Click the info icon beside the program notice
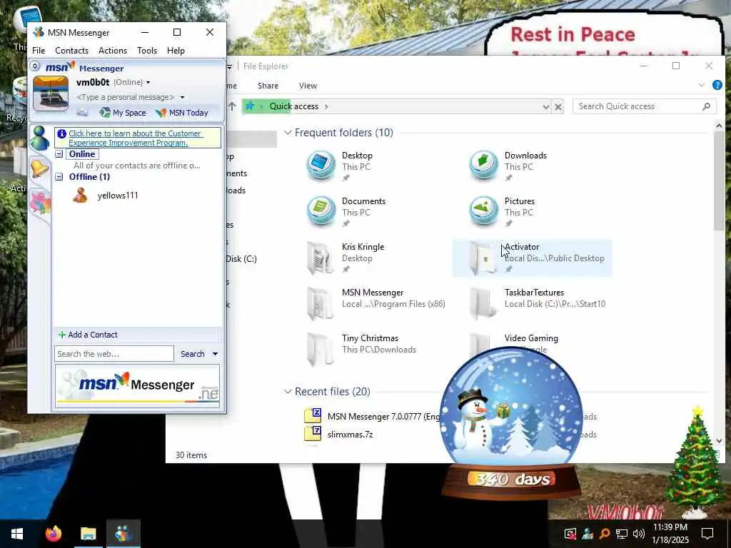The image size is (731, 548). tap(61, 133)
